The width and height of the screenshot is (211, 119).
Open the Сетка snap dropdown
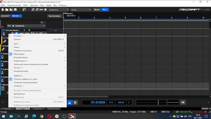81,10
